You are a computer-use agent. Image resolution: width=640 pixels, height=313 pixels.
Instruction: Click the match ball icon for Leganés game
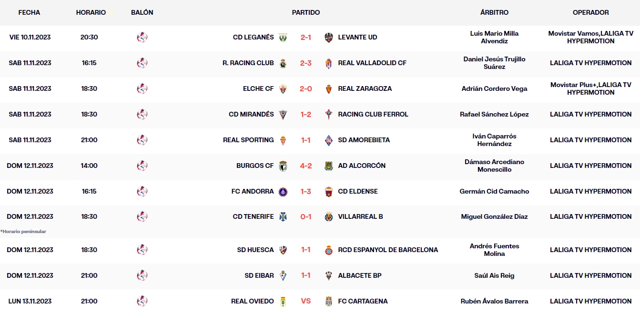142,37
